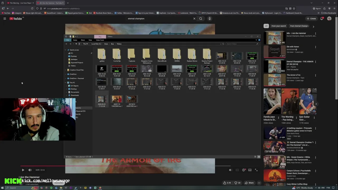
Task: Open the Share ribbon tab in Explorer
Action: tap(83, 40)
